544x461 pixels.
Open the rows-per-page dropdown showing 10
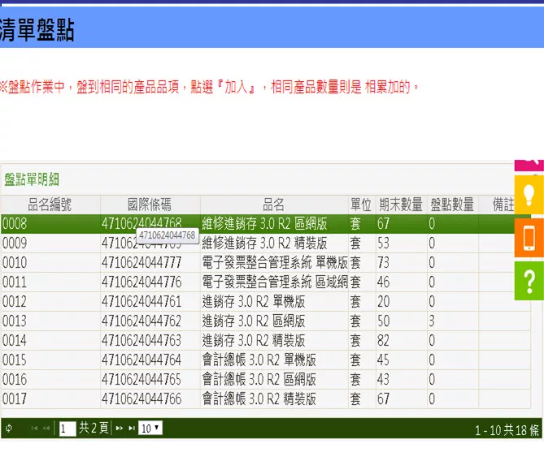(150, 429)
